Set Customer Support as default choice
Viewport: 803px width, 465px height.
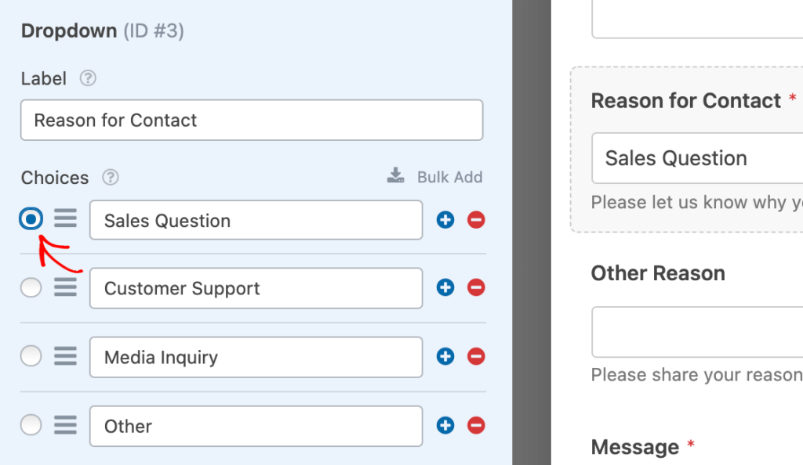pos(31,287)
